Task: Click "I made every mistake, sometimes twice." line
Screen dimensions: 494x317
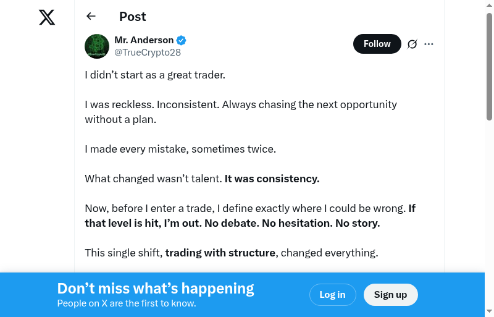Action: point(180,149)
